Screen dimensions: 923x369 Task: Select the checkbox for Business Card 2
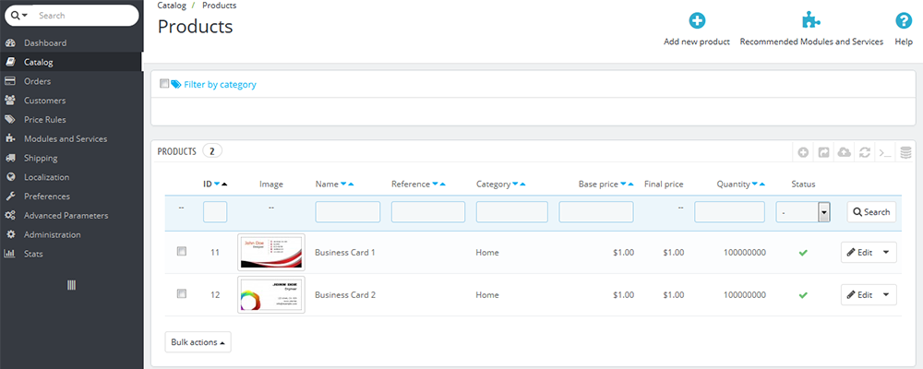(x=181, y=293)
